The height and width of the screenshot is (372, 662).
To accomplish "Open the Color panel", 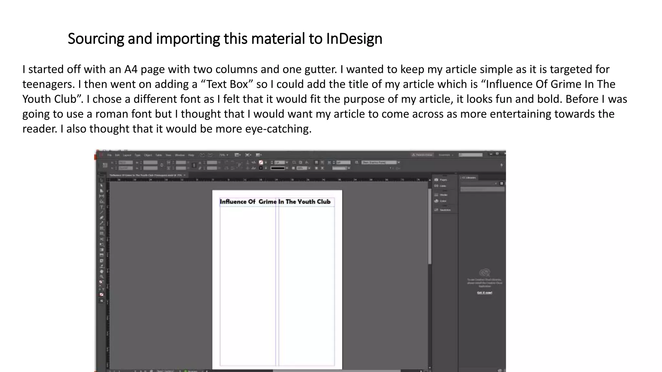I will pyautogui.click(x=440, y=201).
